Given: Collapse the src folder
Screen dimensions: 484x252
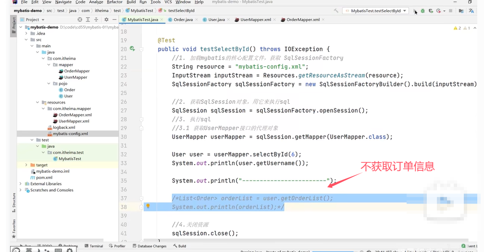Looking at the screenshot, I should (x=26, y=39).
